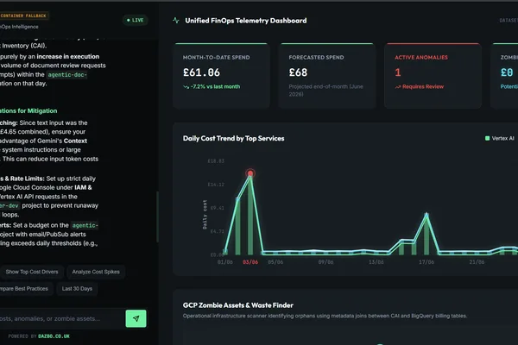The height and width of the screenshot is (345, 518).
Task: Click the green send message button
Action: (x=136, y=318)
